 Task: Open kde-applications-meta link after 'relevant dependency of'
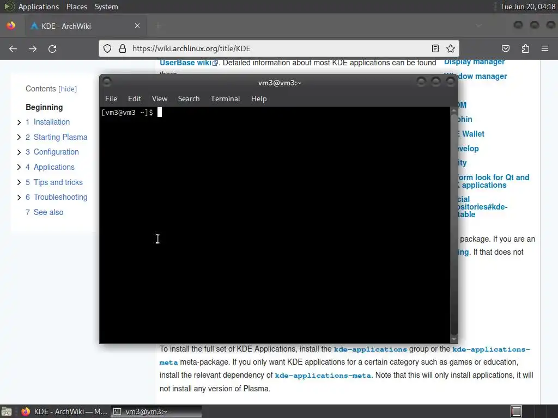coord(323,376)
